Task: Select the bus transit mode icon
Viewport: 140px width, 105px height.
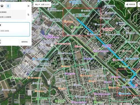Action: pos(2,6)
